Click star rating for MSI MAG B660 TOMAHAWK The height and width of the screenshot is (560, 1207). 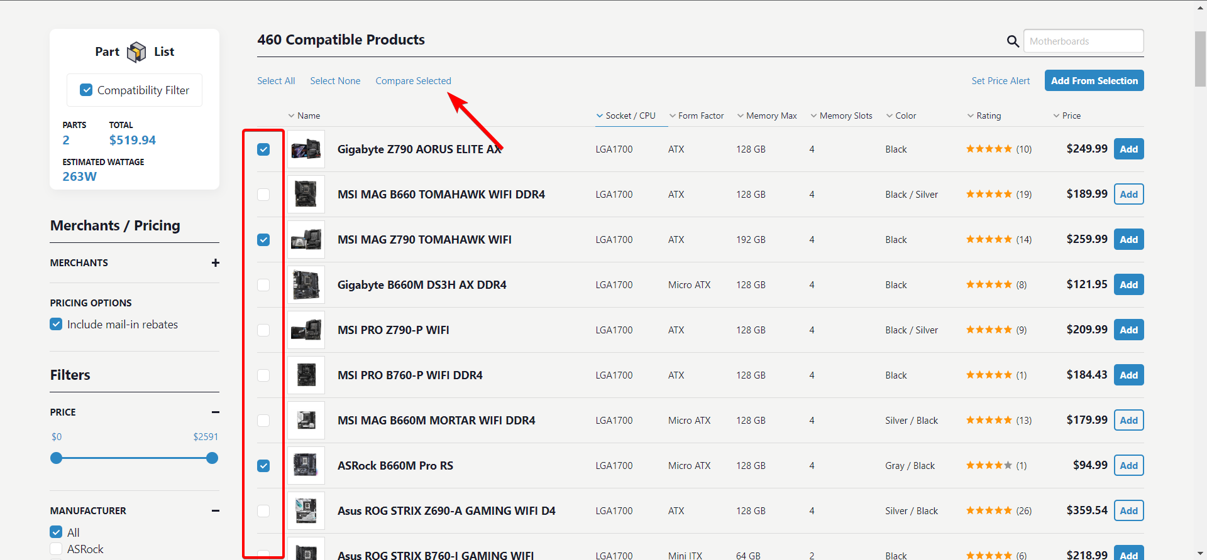[x=989, y=195]
